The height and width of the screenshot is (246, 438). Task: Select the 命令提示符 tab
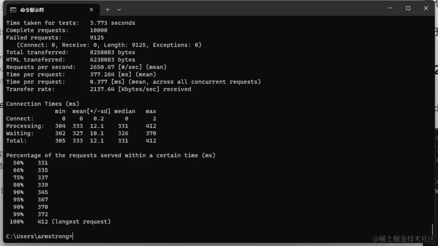coord(53,10)
